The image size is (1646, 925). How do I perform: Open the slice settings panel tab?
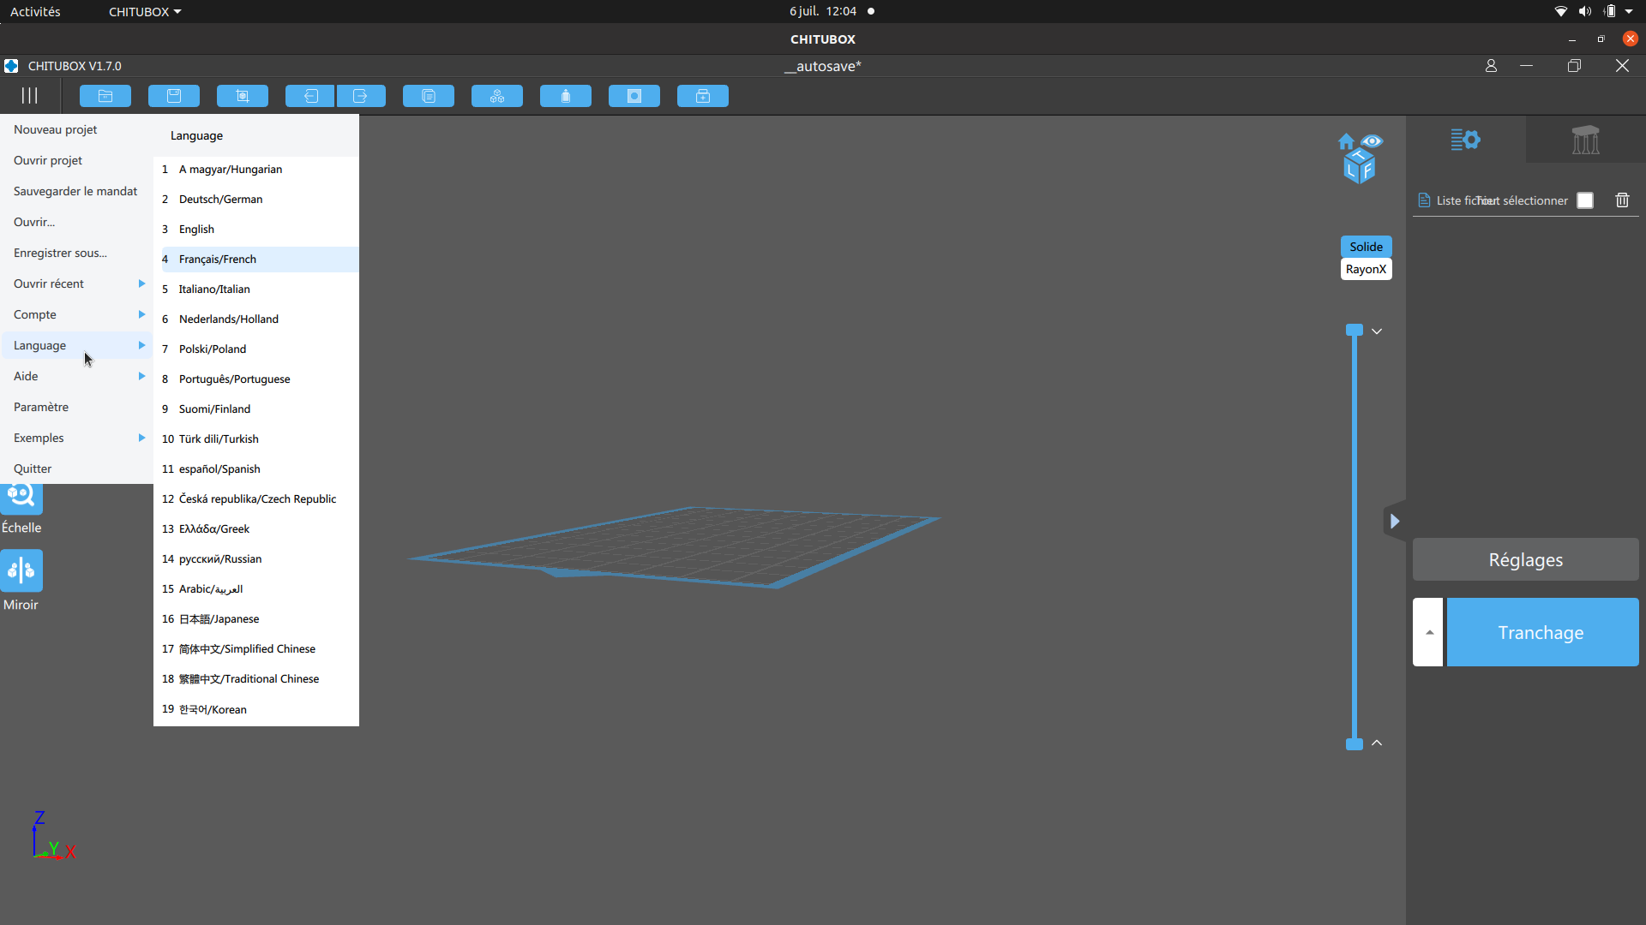[1465, 140]
